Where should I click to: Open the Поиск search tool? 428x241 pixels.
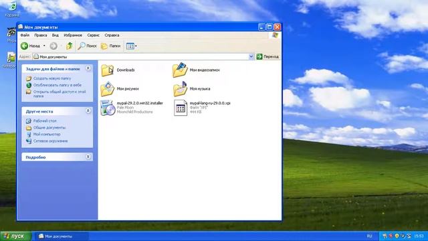pos(87,46)
